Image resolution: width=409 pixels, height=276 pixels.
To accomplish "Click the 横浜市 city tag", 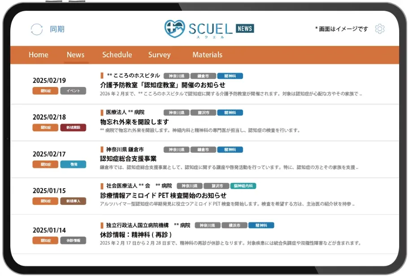I will 234,225.
